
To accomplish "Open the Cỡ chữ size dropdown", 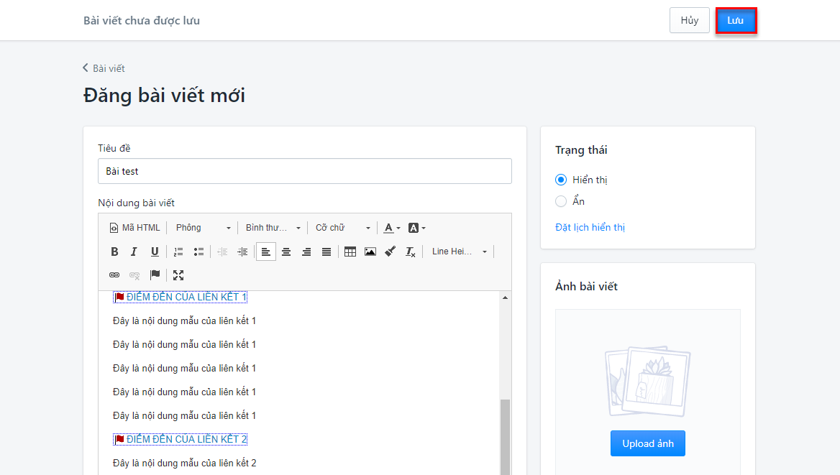I will pyautogui.click(x=342, y=228).
